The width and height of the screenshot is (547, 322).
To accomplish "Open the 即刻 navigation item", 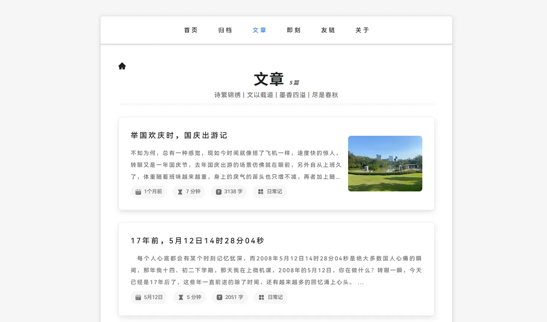I will coord(294,30).
